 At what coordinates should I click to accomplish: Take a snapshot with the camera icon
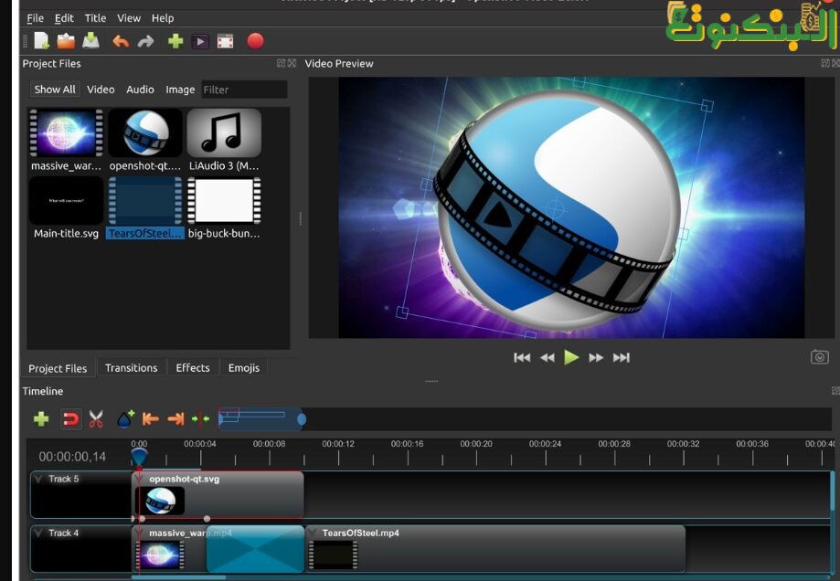click(820, 357)
